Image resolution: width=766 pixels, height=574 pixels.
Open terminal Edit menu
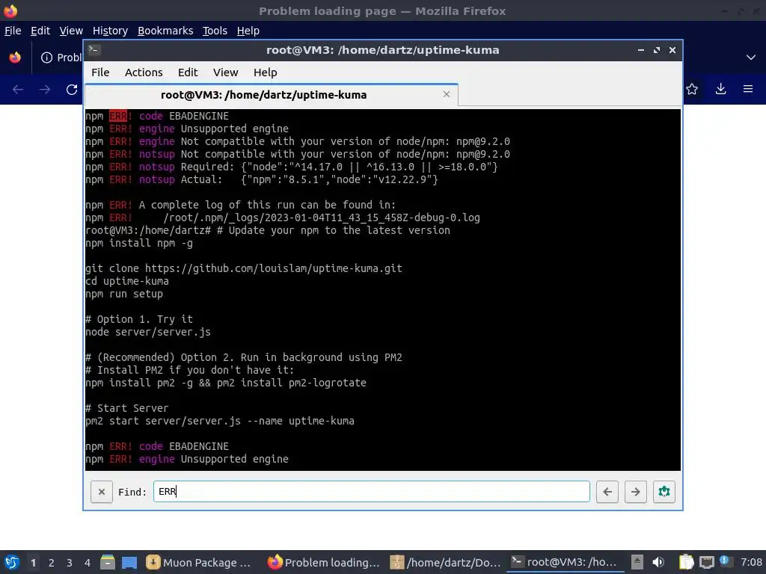pyautogui.click(x=188, y=72)
